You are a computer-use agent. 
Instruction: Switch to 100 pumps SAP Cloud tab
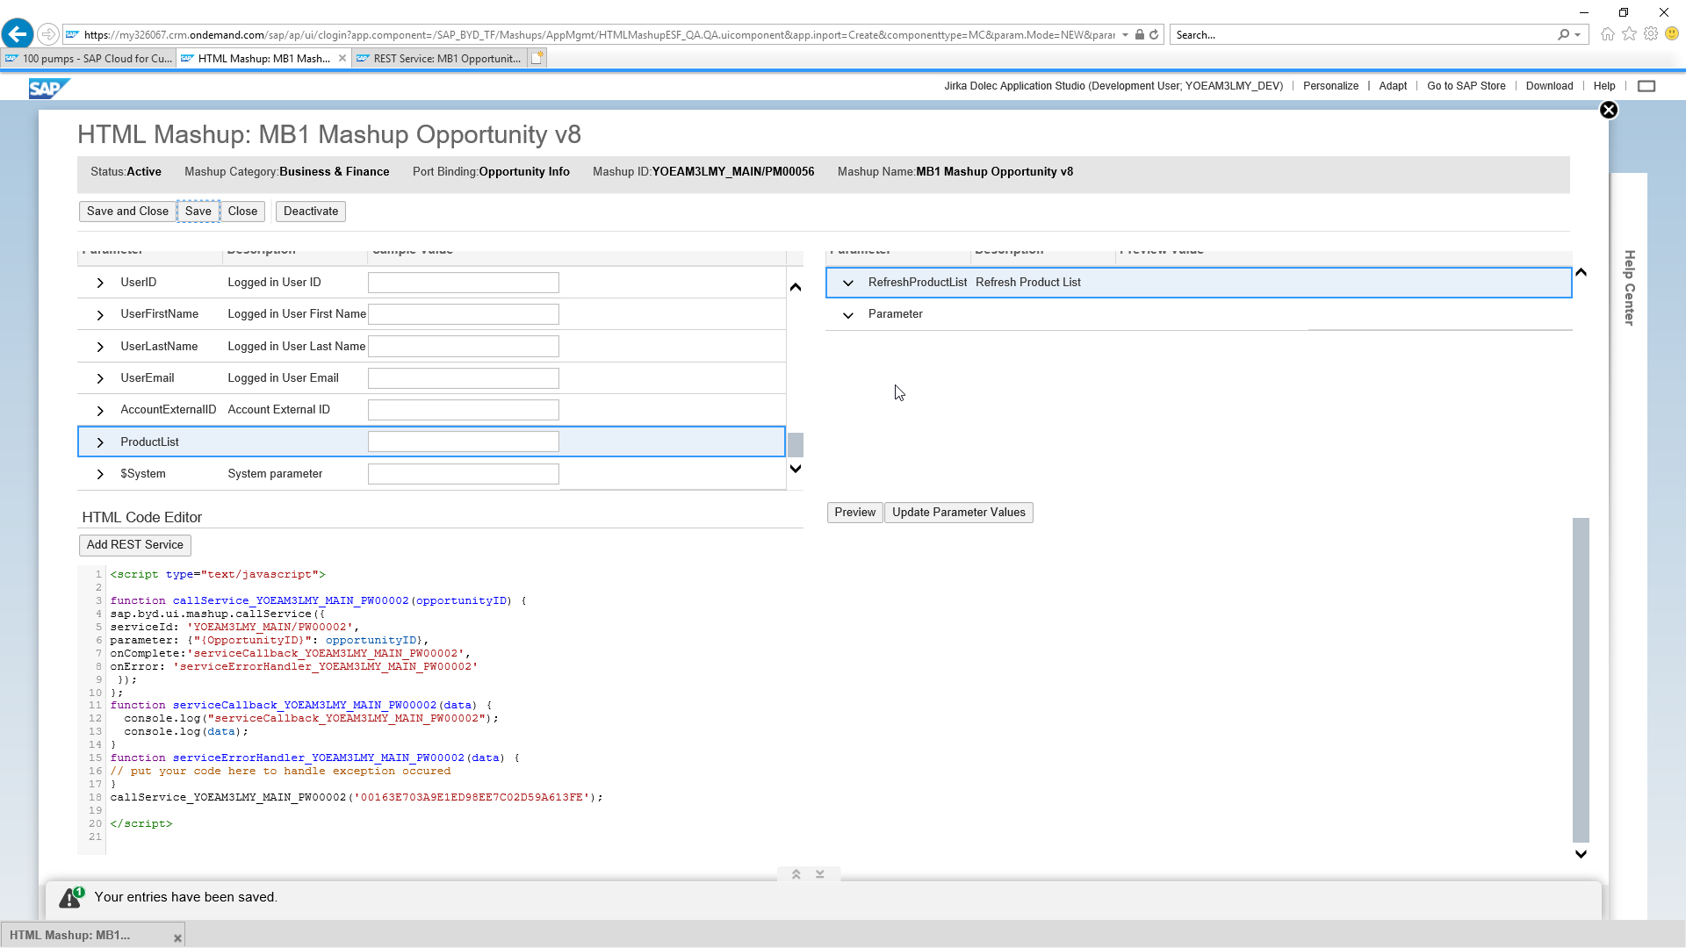click(x=88, y=59)
